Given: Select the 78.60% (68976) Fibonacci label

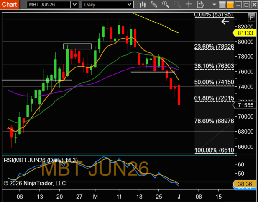Looking at the screenshot, I should click(x=214, y=121).
